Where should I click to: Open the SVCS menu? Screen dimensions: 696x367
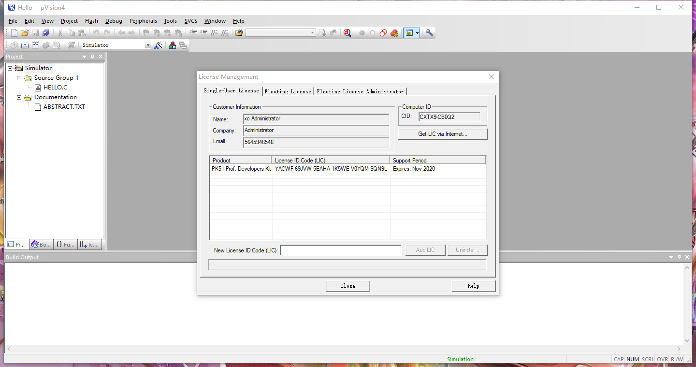(191, 21)
